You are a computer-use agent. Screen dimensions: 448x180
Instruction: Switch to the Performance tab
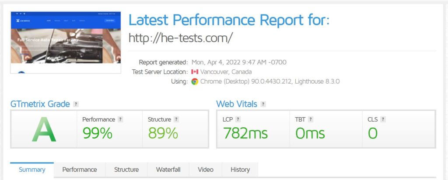[80, 170]
